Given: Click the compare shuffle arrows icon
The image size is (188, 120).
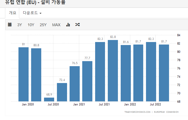Looking at the screenshot, I should point(77,25).
